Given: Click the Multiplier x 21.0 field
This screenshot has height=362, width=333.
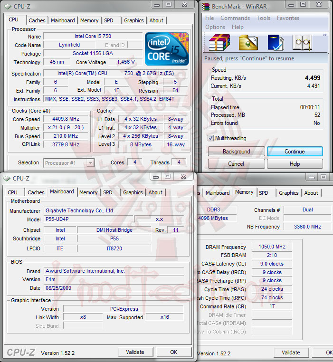Looking at the screenshot, I should click(x=66, y=127).
